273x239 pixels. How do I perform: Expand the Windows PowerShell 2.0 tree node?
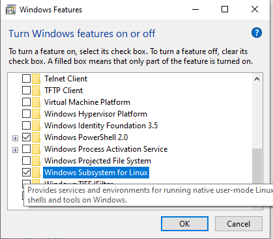click(15, 138)
